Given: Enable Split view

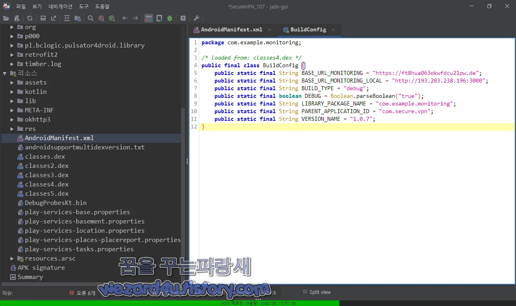Looking at the screenshot, I should (x=305, y=292).
